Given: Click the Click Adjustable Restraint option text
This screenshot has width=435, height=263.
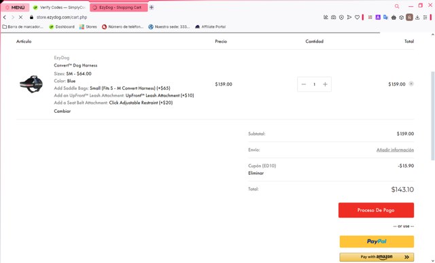Looking at the screenshot, I should point(141,103).
